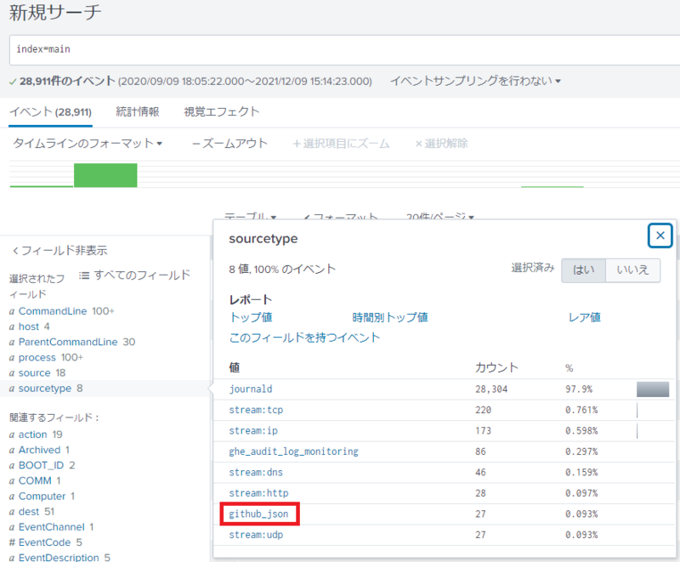Screen dimensions: 680x562
Task: Click the stream:dns value
Action: (x=256, y=472)
